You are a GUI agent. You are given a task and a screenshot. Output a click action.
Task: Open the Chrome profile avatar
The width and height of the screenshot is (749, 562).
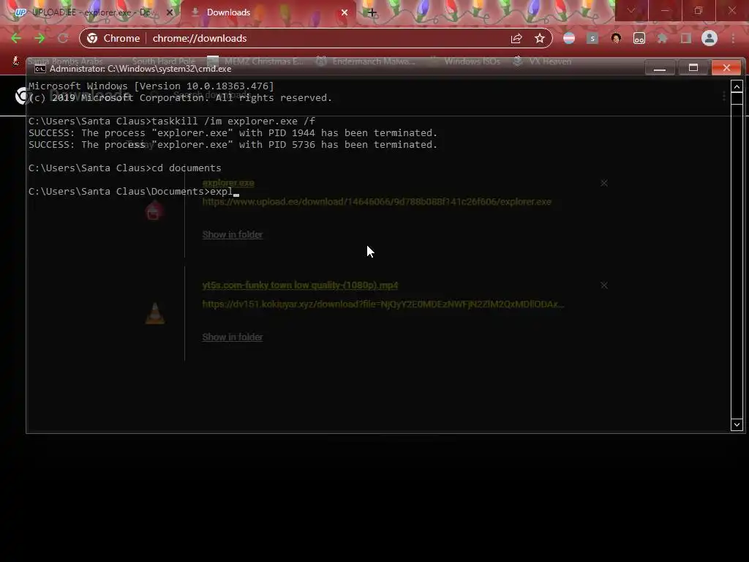[710, 38]
